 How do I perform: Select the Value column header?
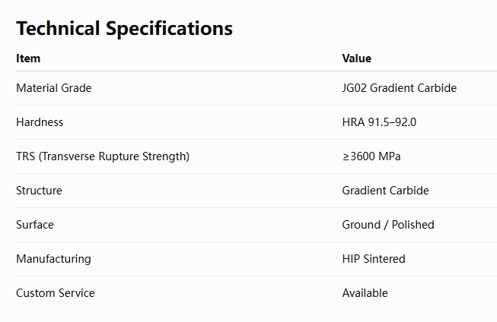pos(357,58)
